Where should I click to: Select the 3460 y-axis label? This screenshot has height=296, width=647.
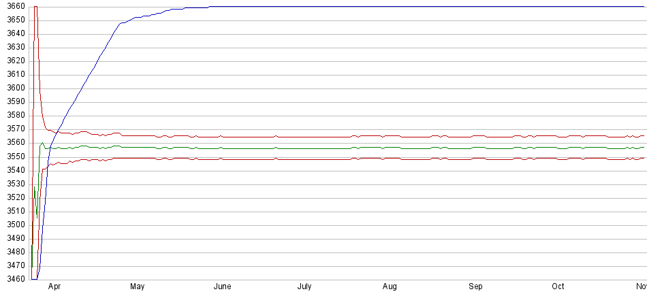14,279
